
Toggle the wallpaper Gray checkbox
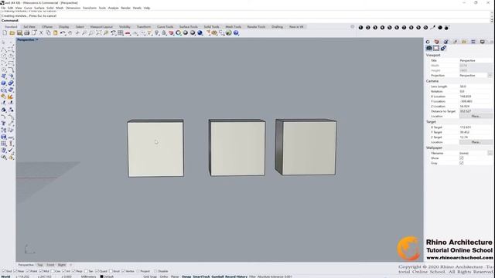pos(461,163)
